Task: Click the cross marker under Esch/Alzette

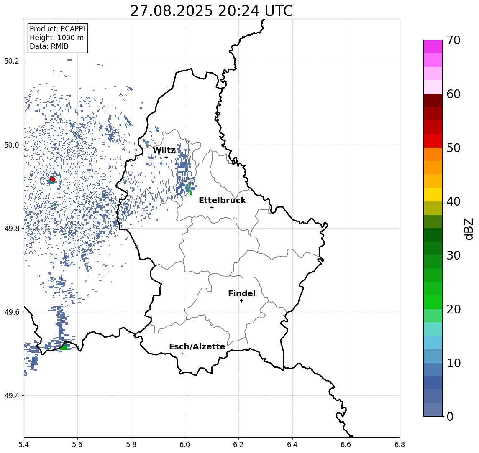Action: coord(182,354)
